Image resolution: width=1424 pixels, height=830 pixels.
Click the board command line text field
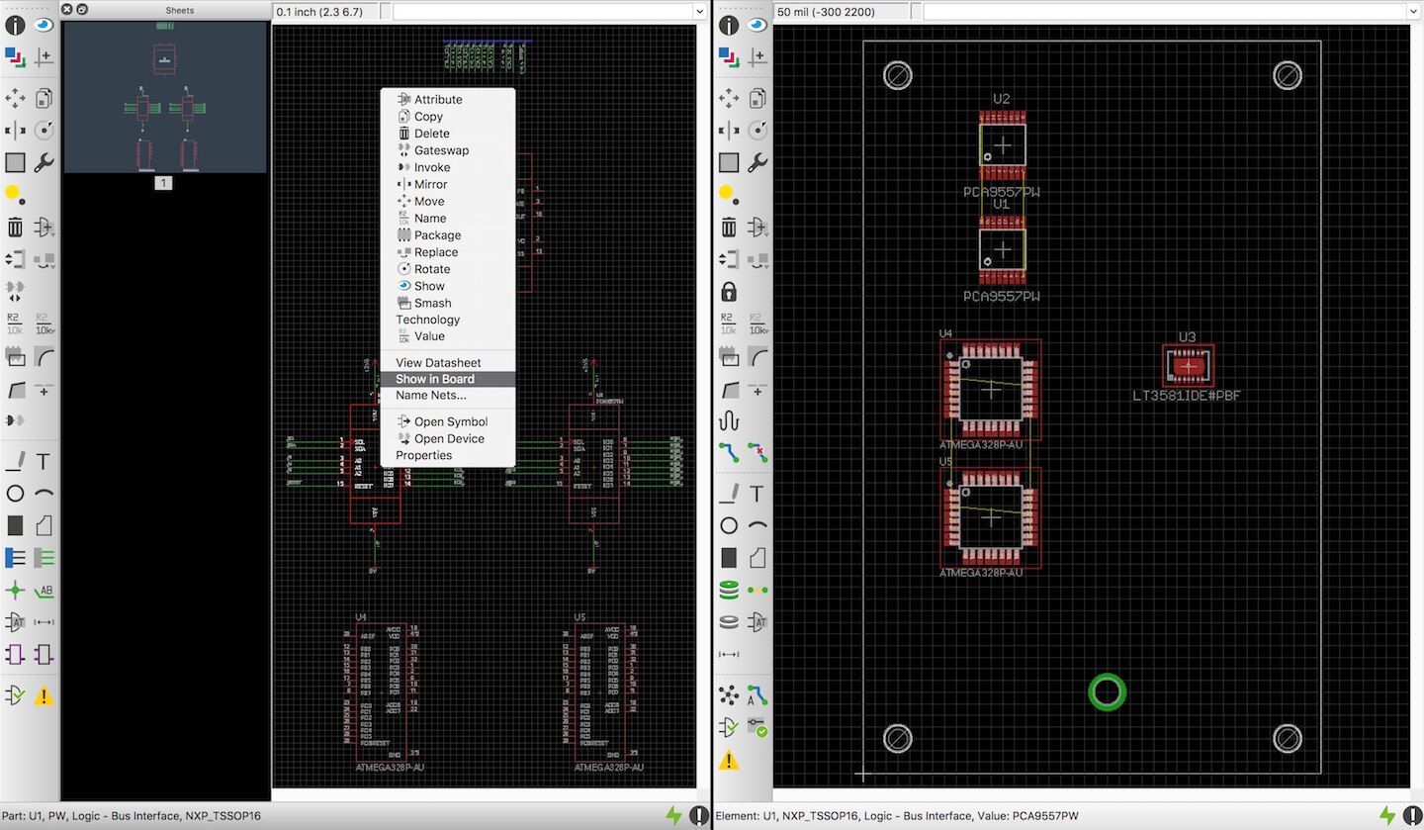[1165, 12]
